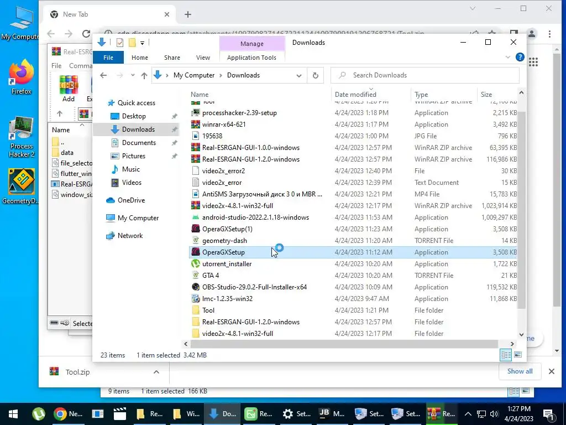This screenshot has height=425, width=566.
Task: Open the File menu in WinRAR window
Action: click(56, 65)
